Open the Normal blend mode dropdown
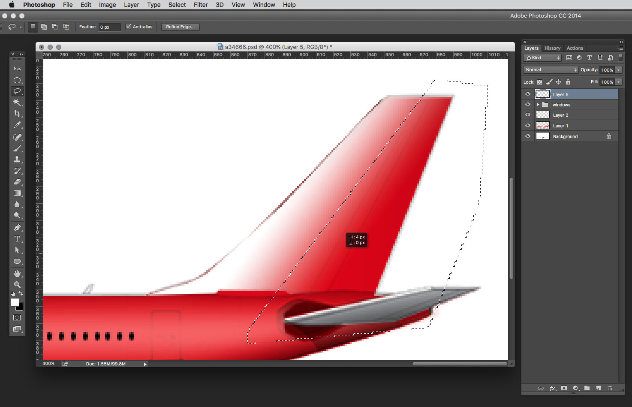This screenshot has height=407, width=632. (551, 70)
